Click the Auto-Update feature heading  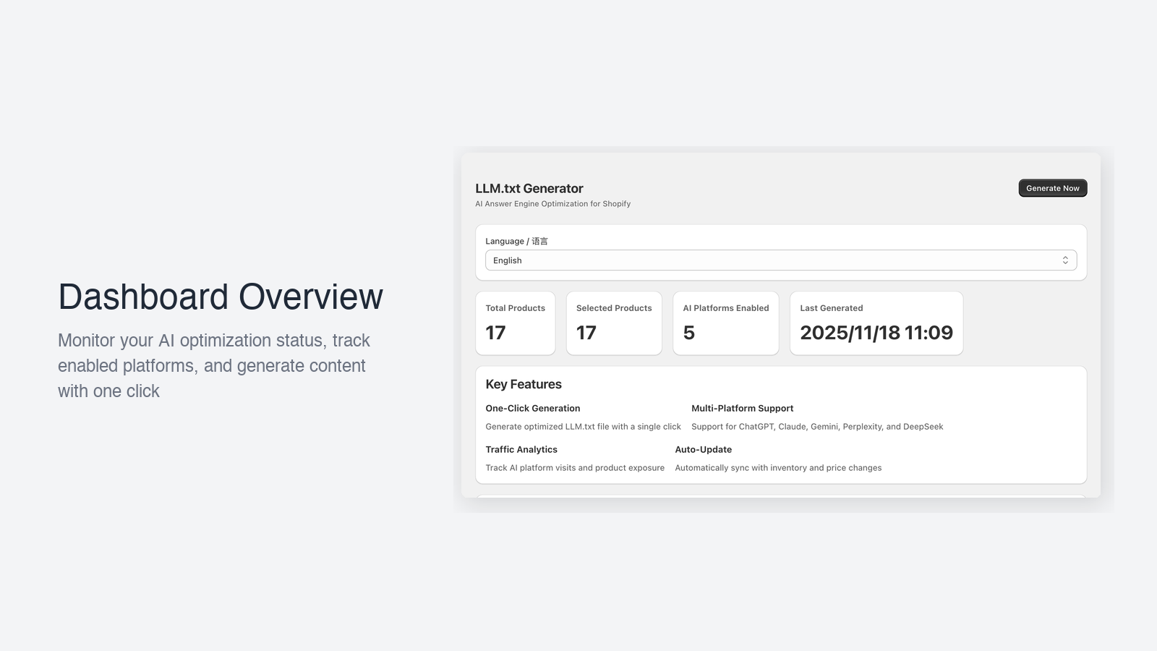pos(703,449)
